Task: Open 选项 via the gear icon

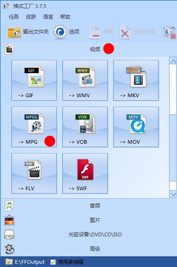Action: (60, 32)
